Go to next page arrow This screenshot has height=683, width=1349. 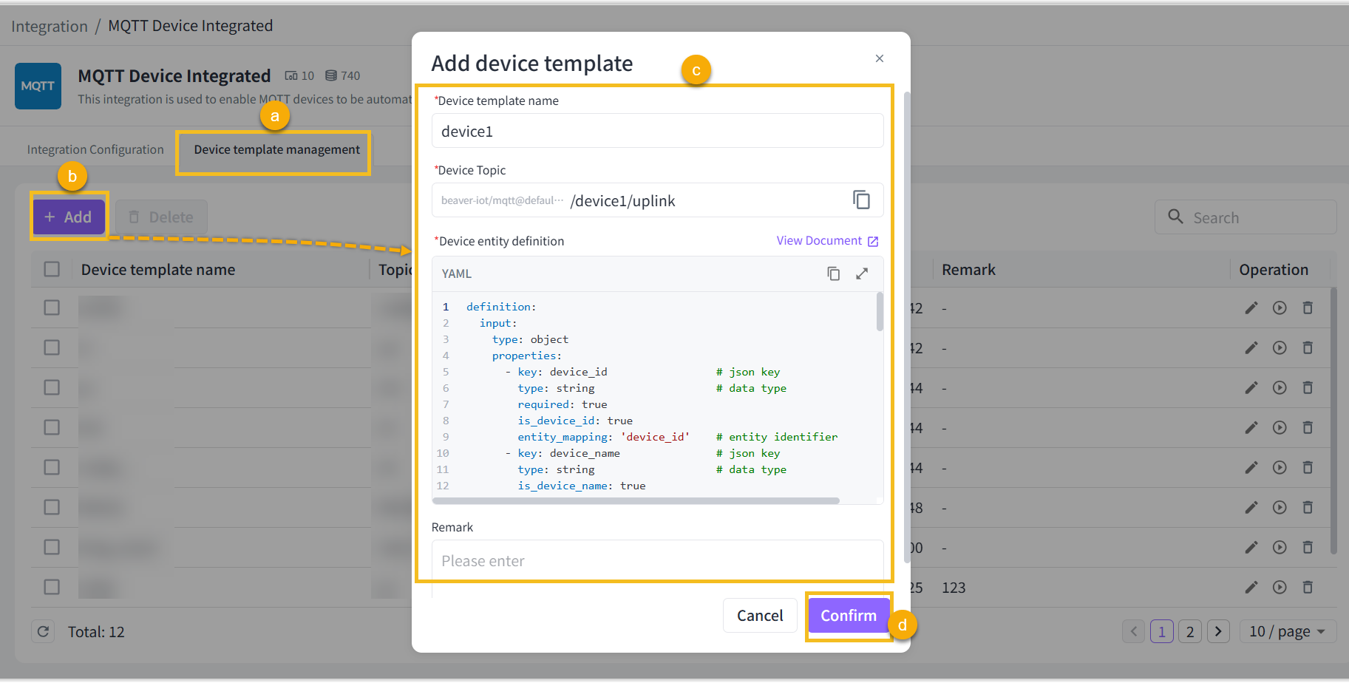pos(1218,632)
